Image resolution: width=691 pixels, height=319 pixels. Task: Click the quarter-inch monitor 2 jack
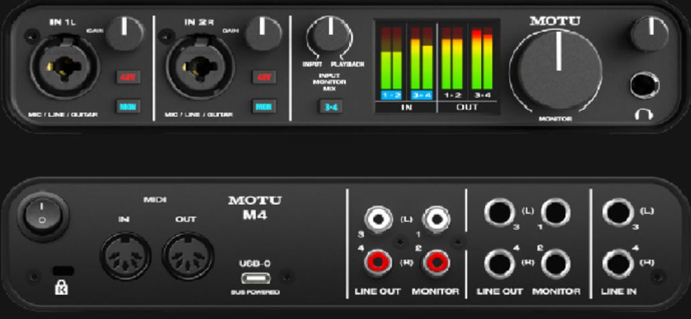[x=556, y=264]
